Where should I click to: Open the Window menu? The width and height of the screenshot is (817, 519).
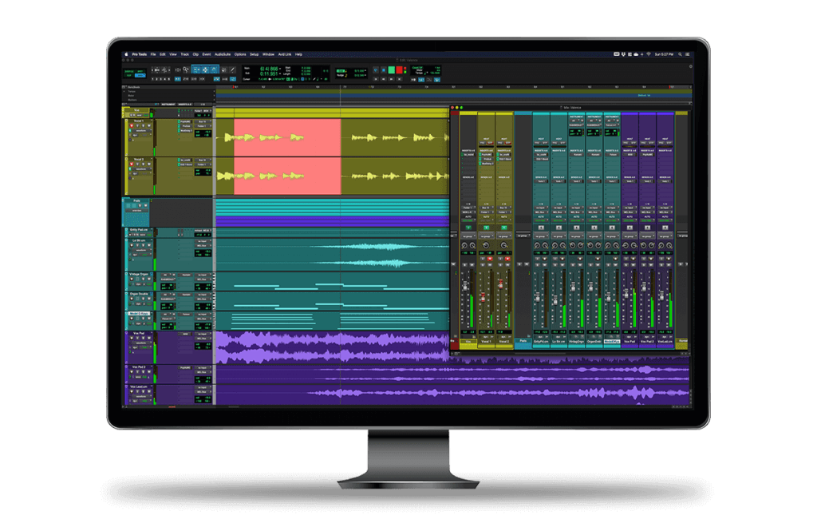269,54
